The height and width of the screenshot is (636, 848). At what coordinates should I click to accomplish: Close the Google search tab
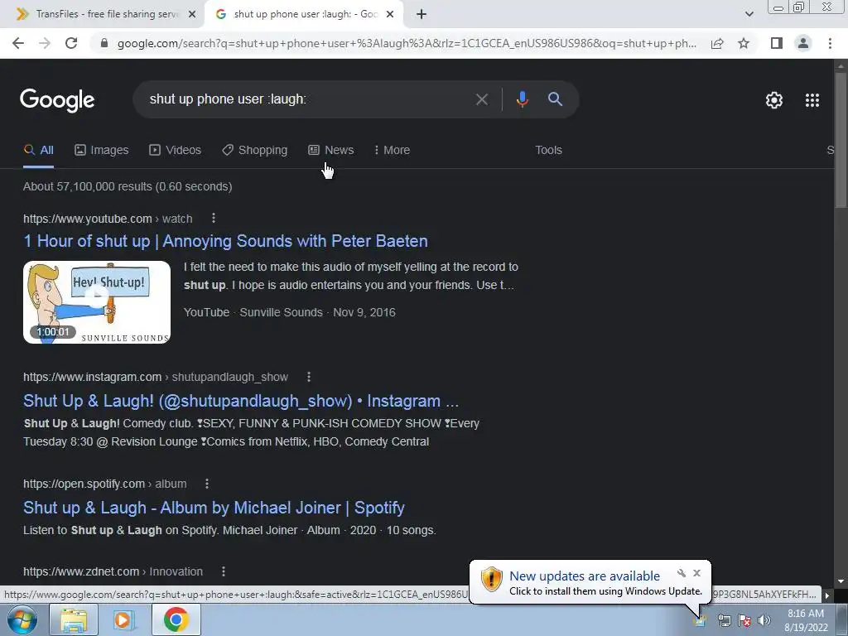390,15
